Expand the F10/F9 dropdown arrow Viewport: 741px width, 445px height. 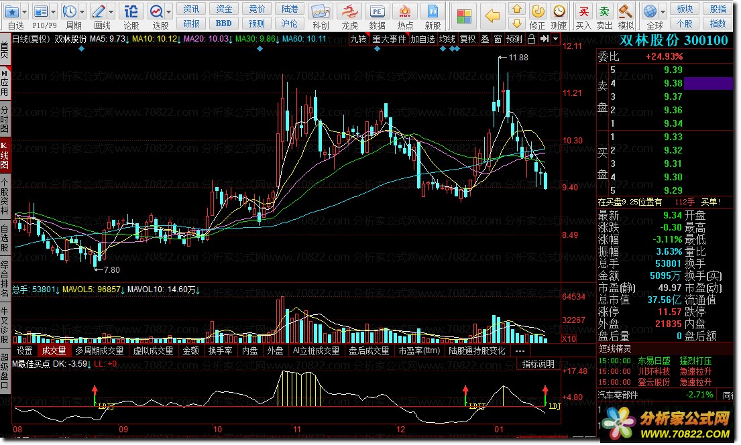click(x=54, y=12)
